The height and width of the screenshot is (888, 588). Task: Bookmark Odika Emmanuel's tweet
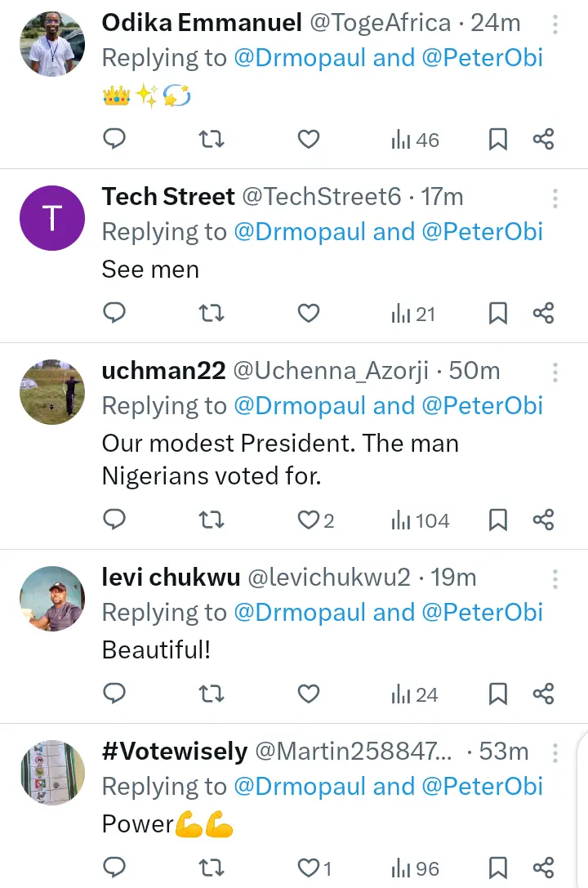coord(497,140)
